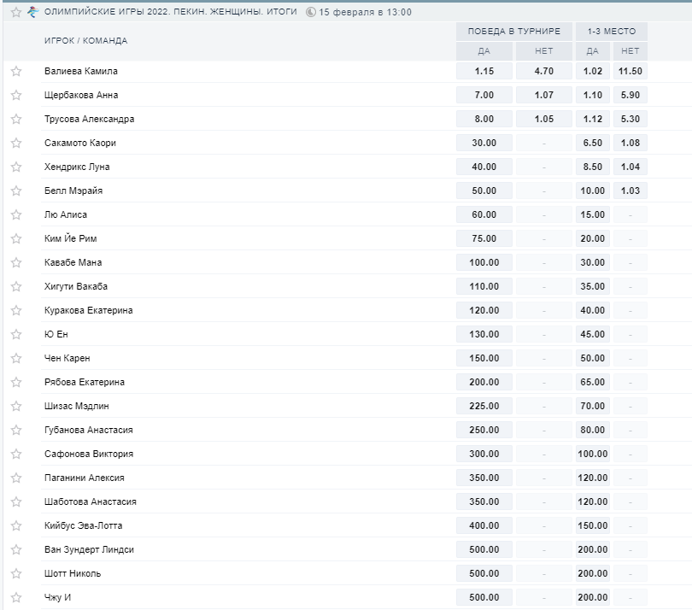Click star next to Шабобова Анастасия
The height and width of the screenshot is (610, 692).
(x=15, y=502)
